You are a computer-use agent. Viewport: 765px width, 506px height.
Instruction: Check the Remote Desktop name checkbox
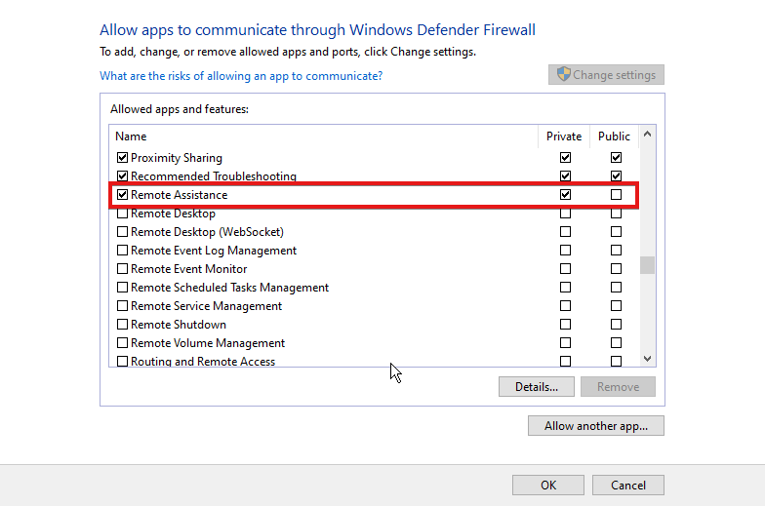pos(123,214)
